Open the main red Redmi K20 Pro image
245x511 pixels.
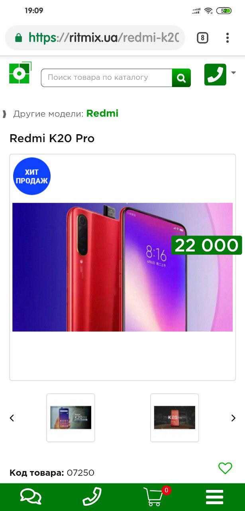(122, 267)
